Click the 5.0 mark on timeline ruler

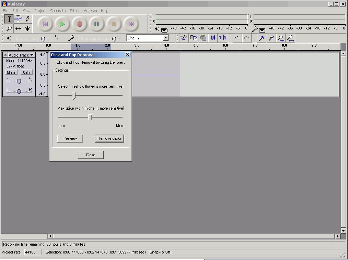click(x=196, y=46)
